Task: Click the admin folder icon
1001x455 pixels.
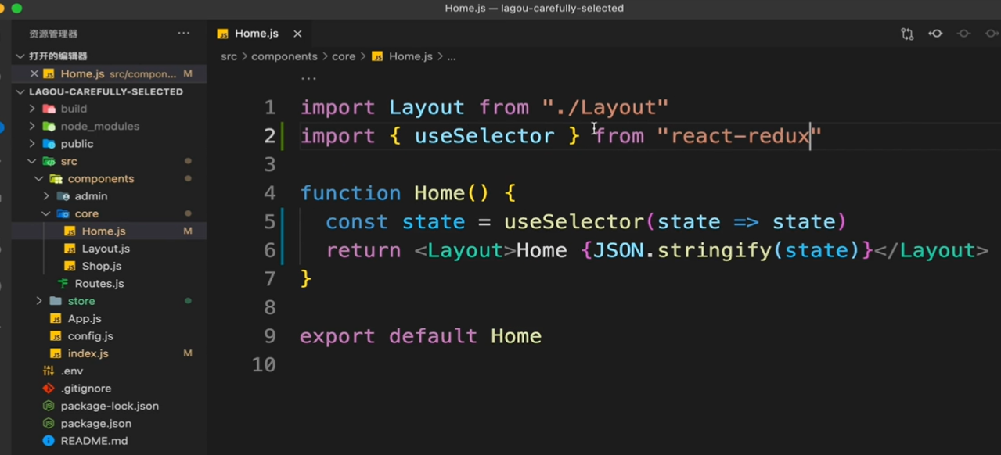Action: coord(63,196)
